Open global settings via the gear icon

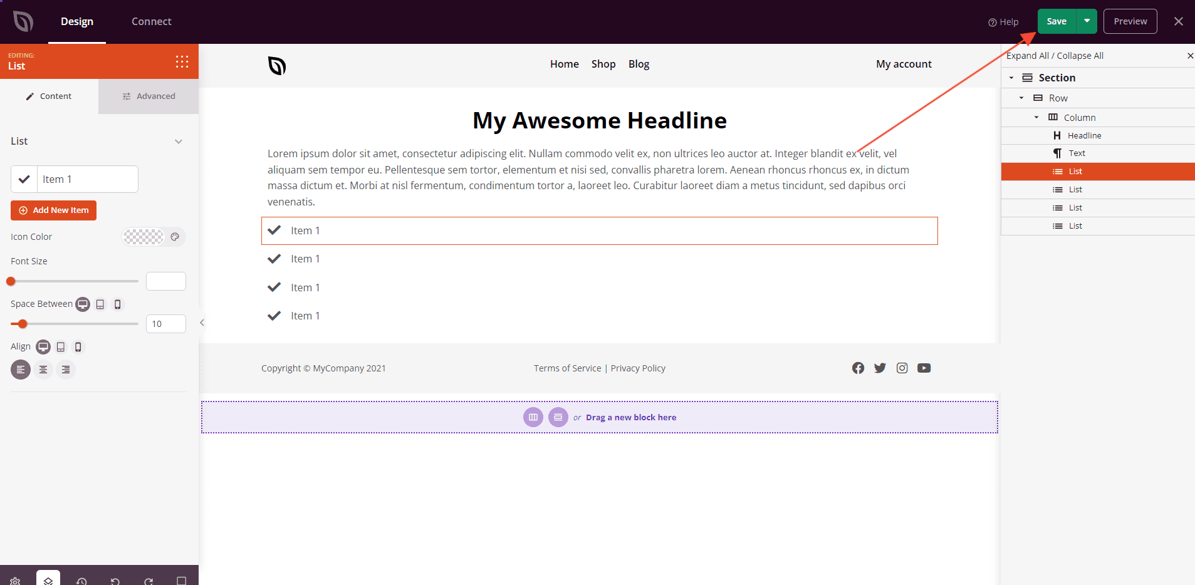click(16, 581)
